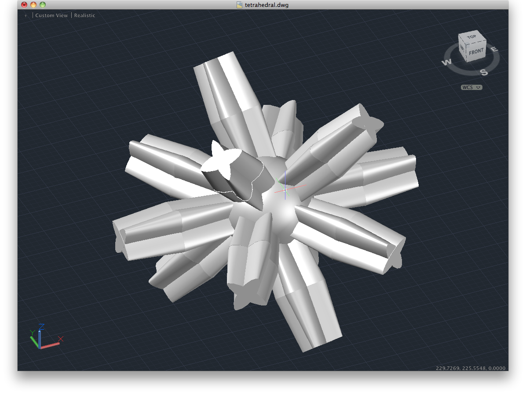
Task: Click the coordinates readout 229.7269, 225.5548, 0.0000
Action: point(470,368)
